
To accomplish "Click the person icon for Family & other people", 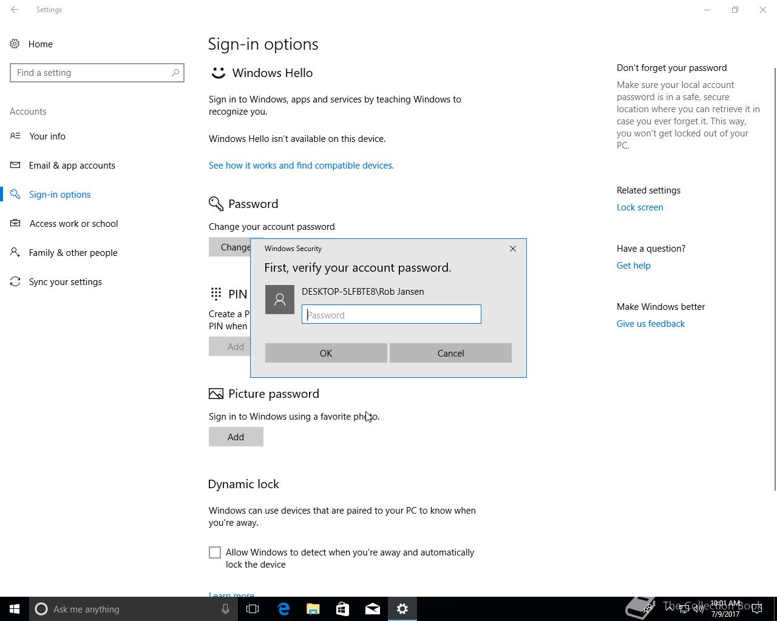I will point(15,252).
